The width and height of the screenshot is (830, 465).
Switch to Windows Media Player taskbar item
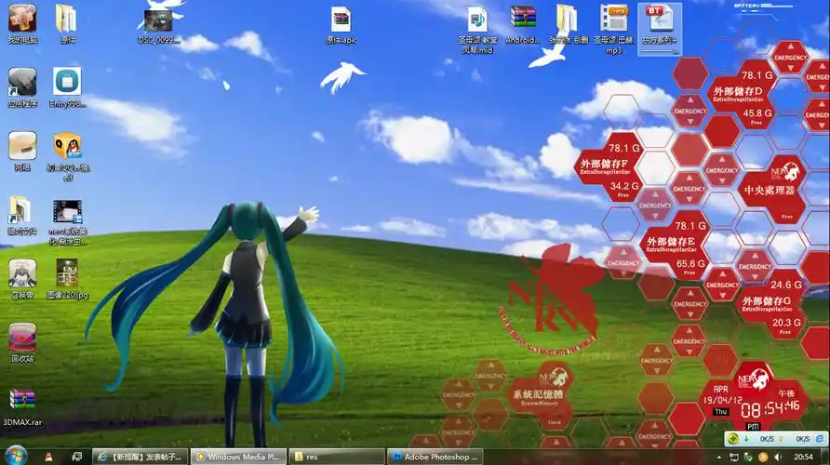pyautogui.click(x=238, y=457)
